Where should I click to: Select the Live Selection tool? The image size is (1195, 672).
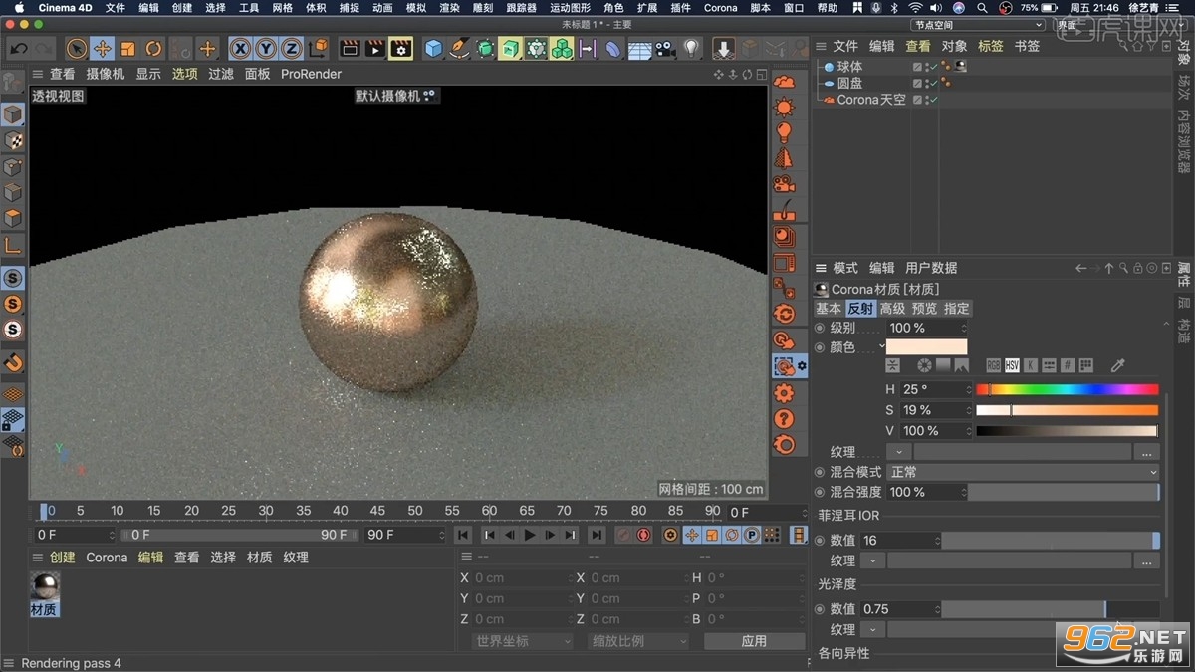pos(77,48)
